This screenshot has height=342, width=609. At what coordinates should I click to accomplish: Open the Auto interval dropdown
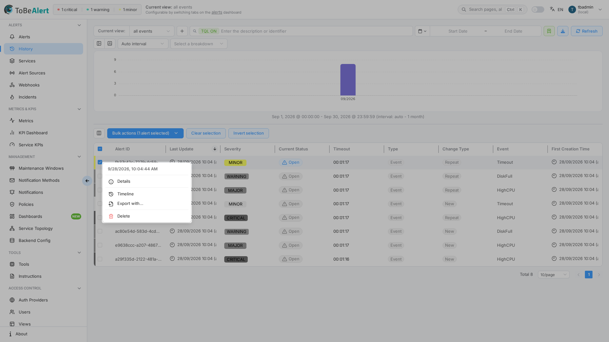143,44
